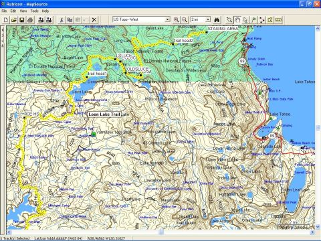Image resolution: width=321 pixels, height=241 pixels.
Task: Click the horizontal scrollbar thumb
Action: (161, 232)
